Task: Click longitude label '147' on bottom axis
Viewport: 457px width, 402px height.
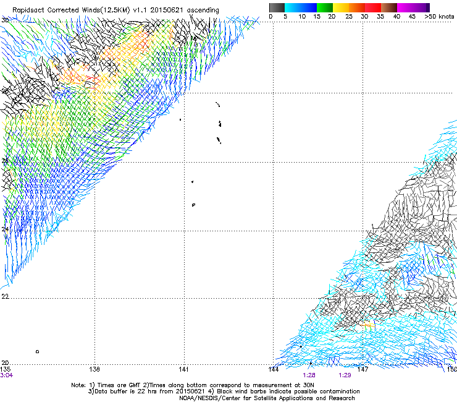Action: click(363, 369)
